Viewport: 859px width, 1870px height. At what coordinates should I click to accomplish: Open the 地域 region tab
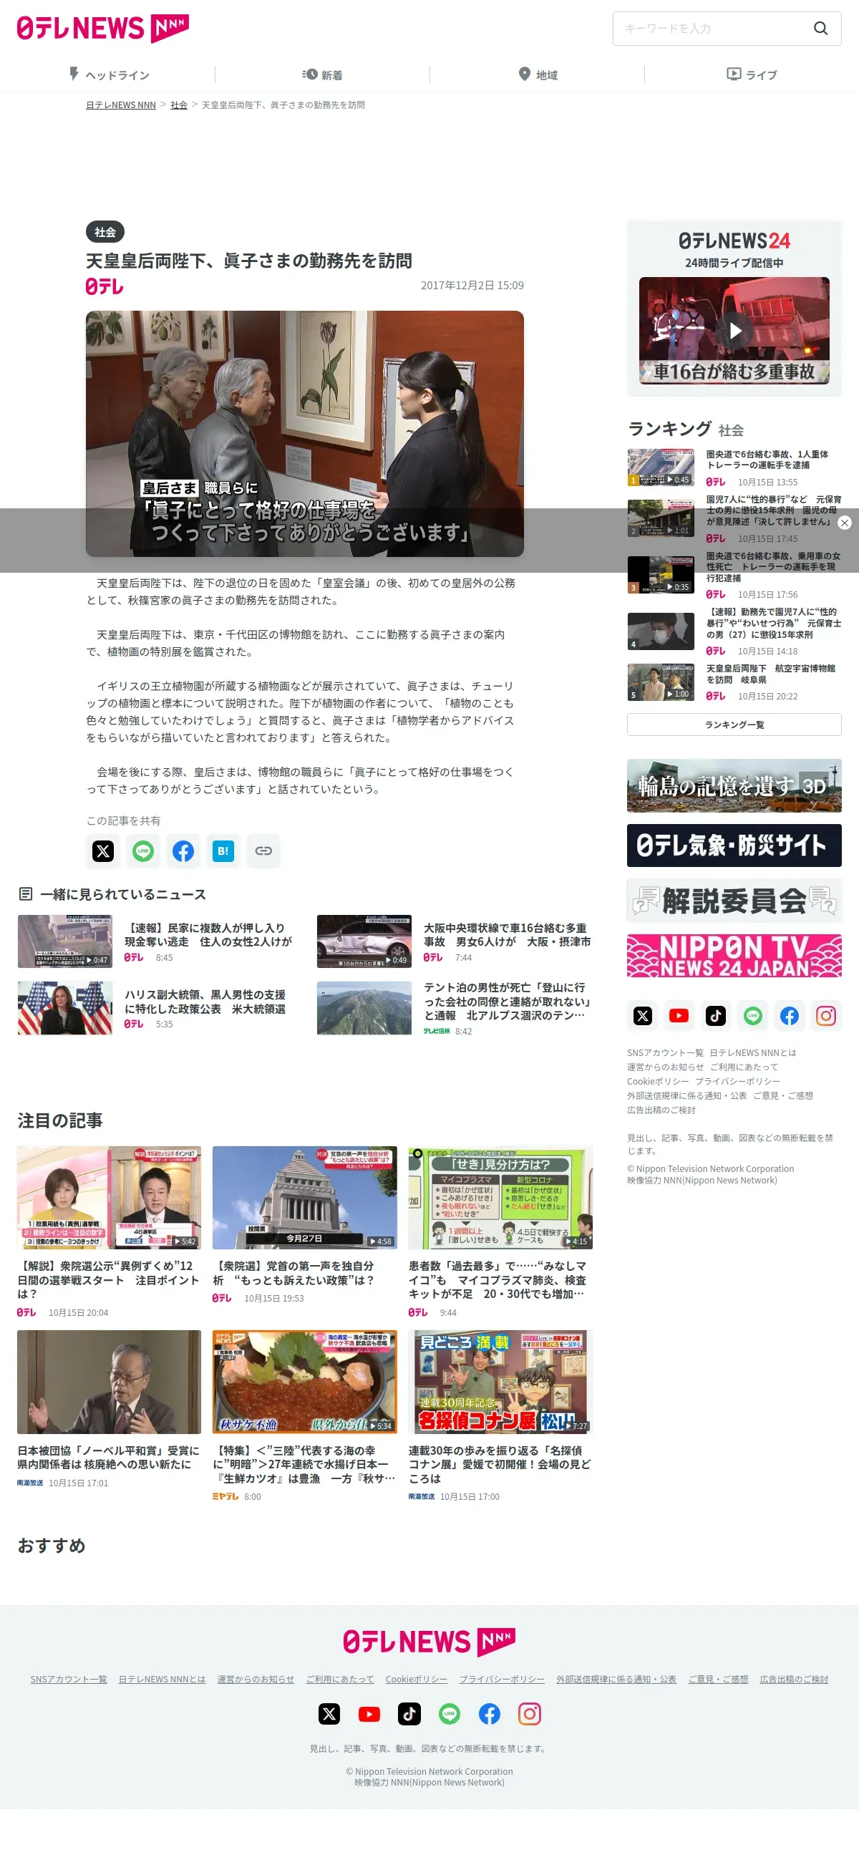(x=538, y=74)
